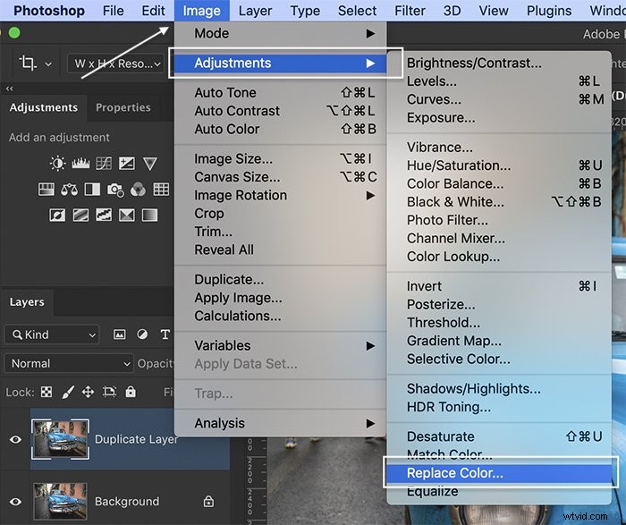Viewport: 626px width, 525px height.
Task: Switch to the Properties tab
Action: click(x=123, y=107)
